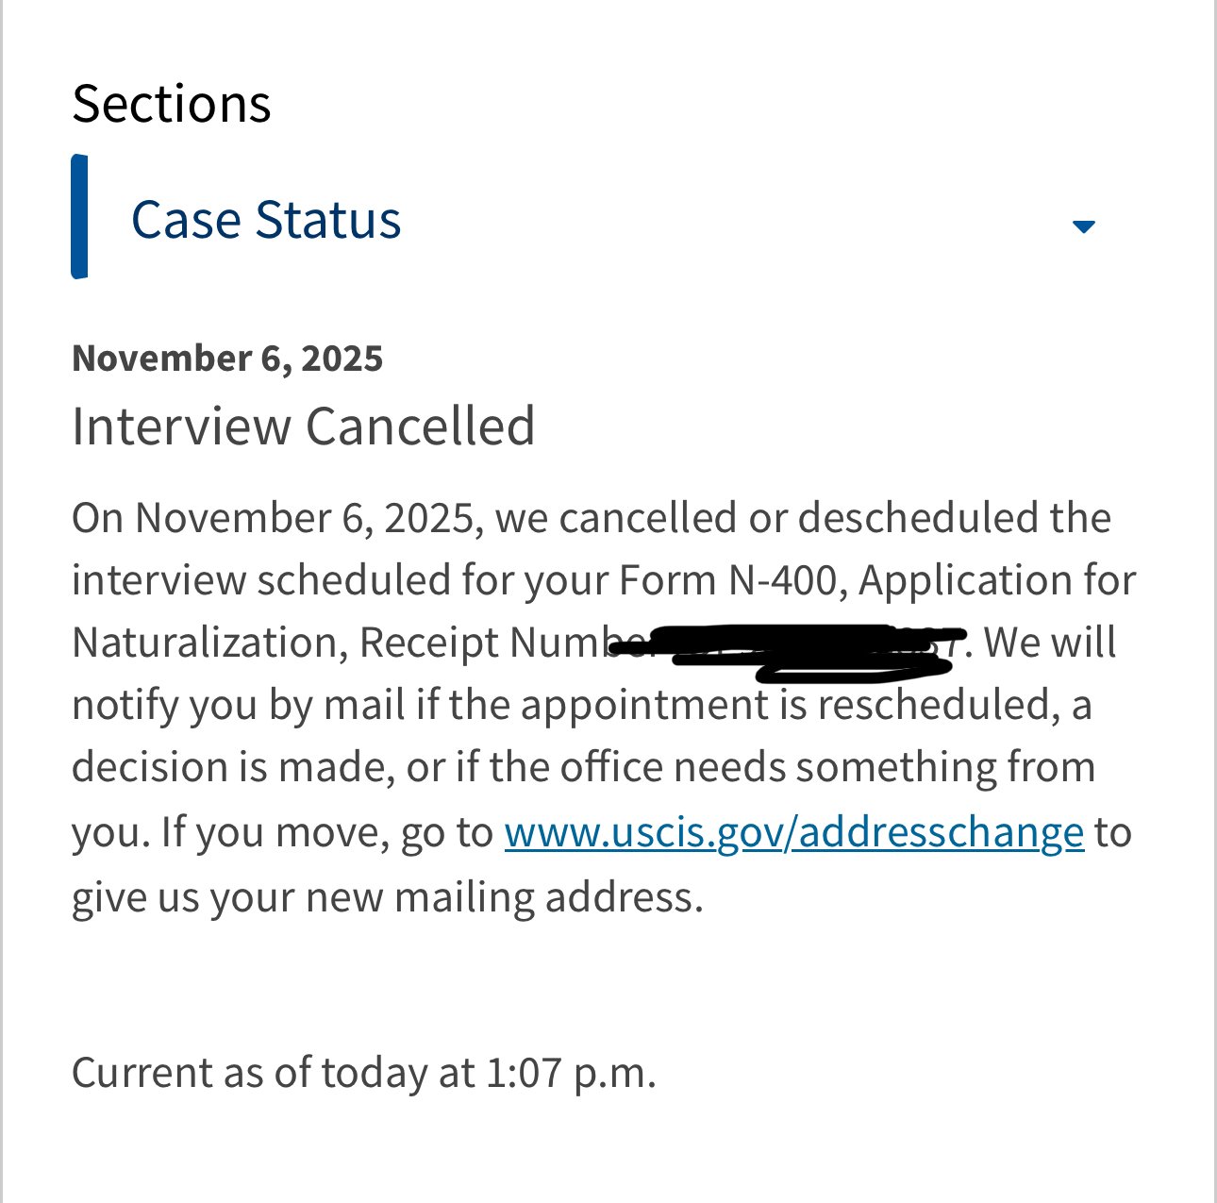Click the bold November 6, 2025 date

pyautogui.click(x=227, y=359)
